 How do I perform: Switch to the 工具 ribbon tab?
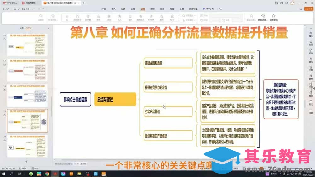[182, 9]
